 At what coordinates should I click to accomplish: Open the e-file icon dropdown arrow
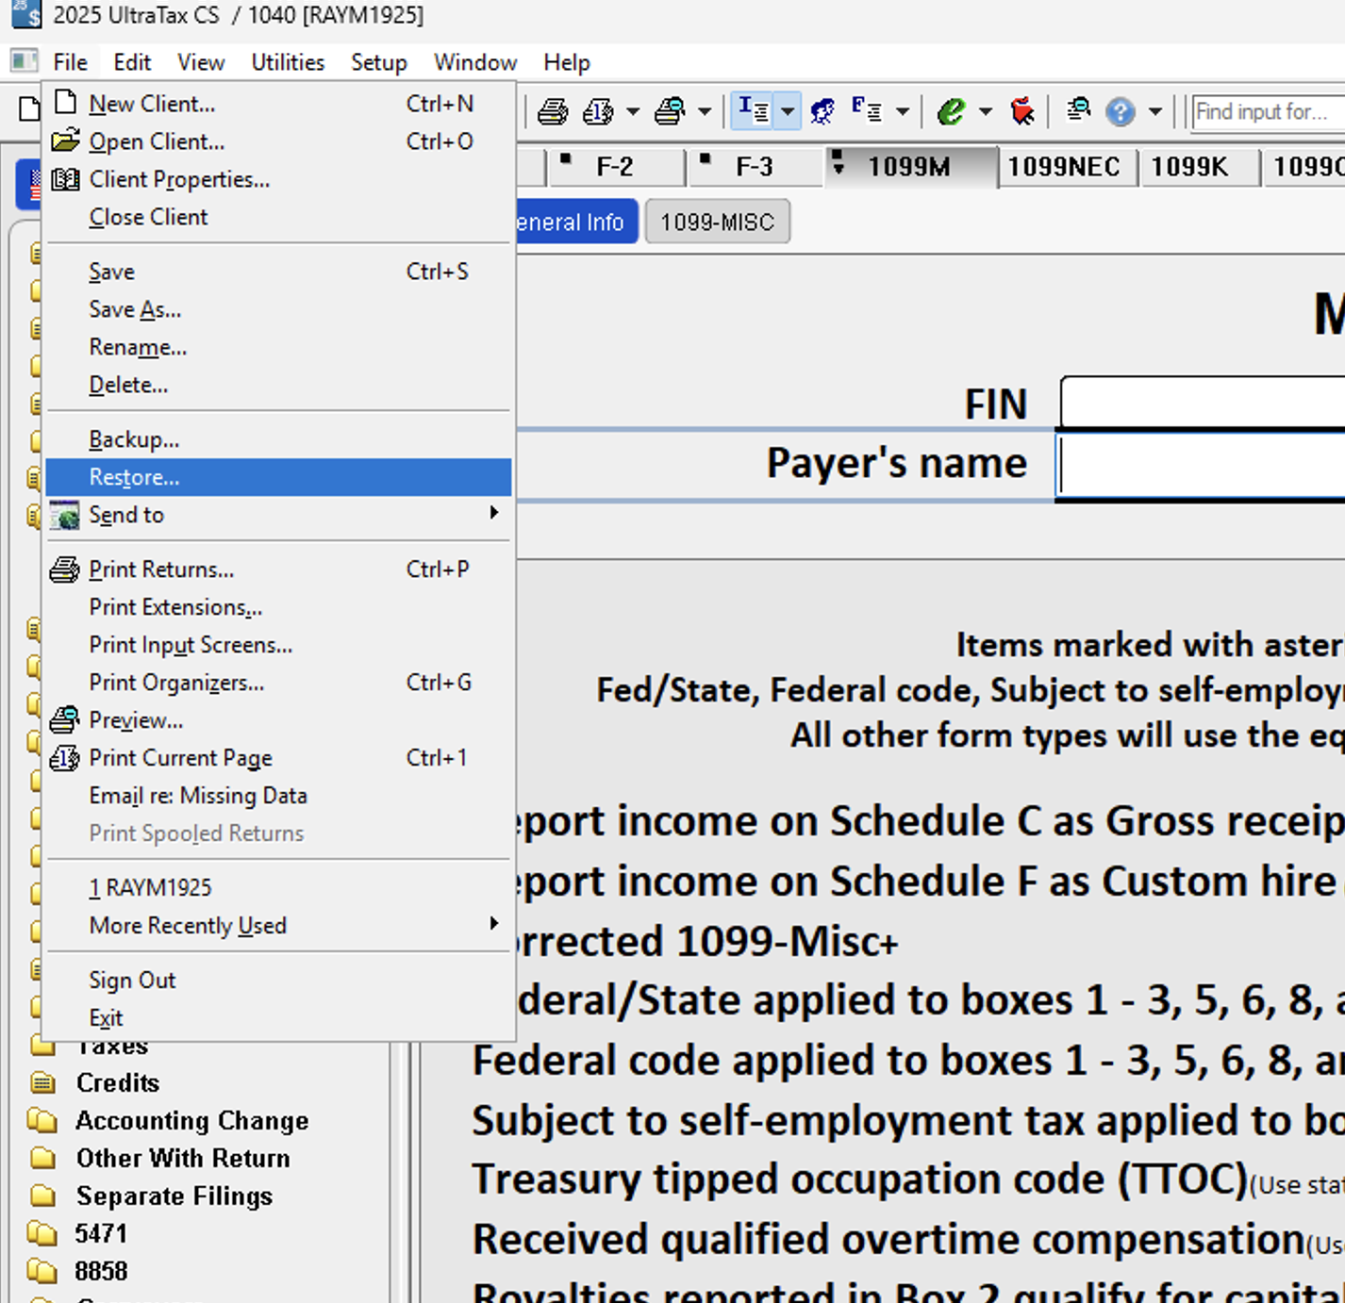pyautogui.click(x=986, y=112)
